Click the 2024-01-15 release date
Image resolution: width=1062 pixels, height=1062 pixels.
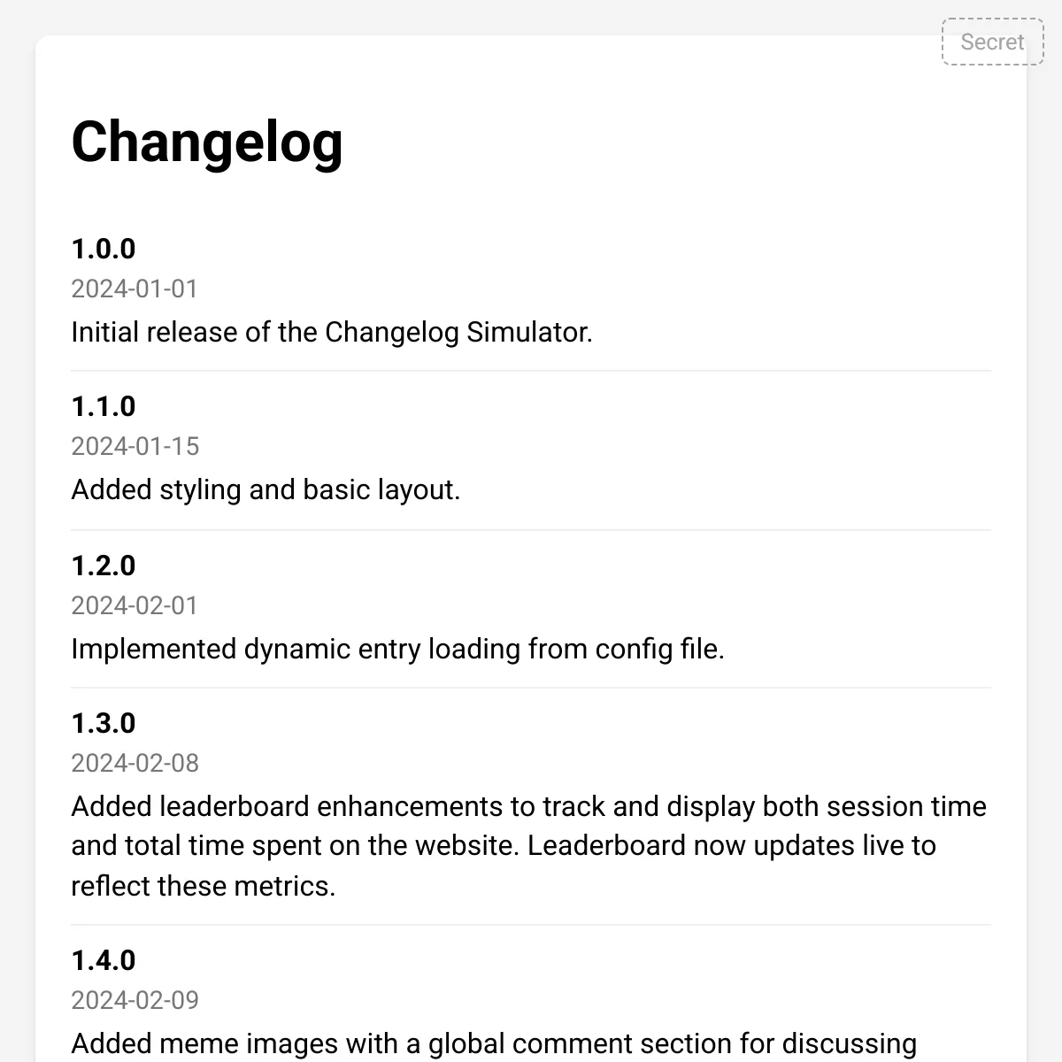[x=135, y=447]
